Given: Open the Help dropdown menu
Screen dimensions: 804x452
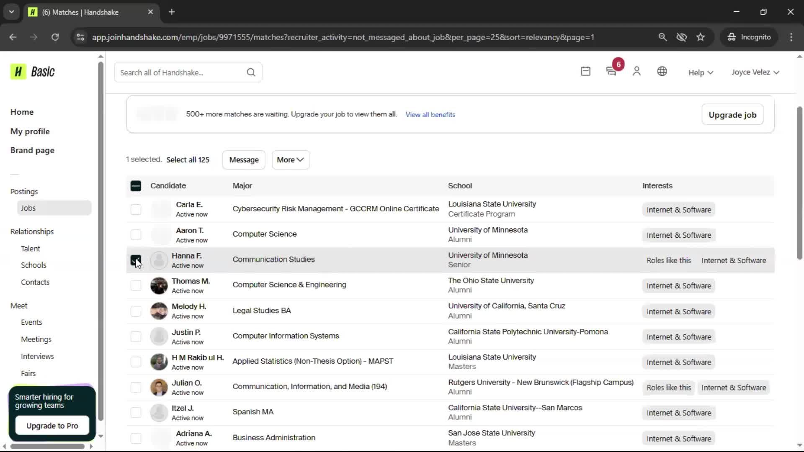Looking at the screenshot, I should coord(701,73).
